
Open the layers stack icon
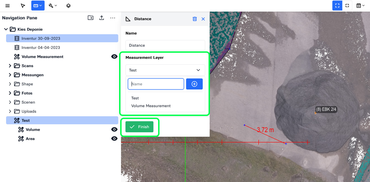(68, 6)
